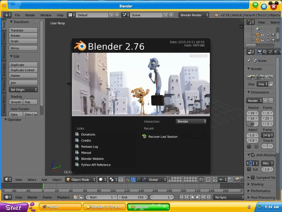
Task: Toggle the Anti-Aliasing checkbox
Action: [x=253, y=155]
